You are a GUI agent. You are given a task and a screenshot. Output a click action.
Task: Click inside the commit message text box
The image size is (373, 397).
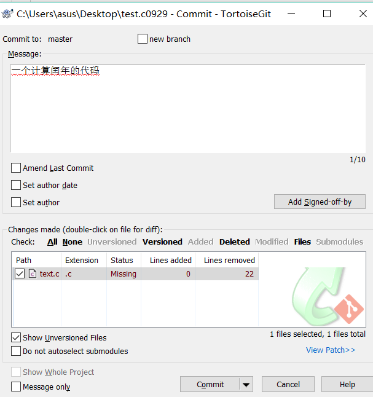tap(187, 109)
